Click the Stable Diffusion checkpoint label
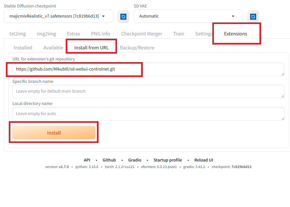 point(30,6)
